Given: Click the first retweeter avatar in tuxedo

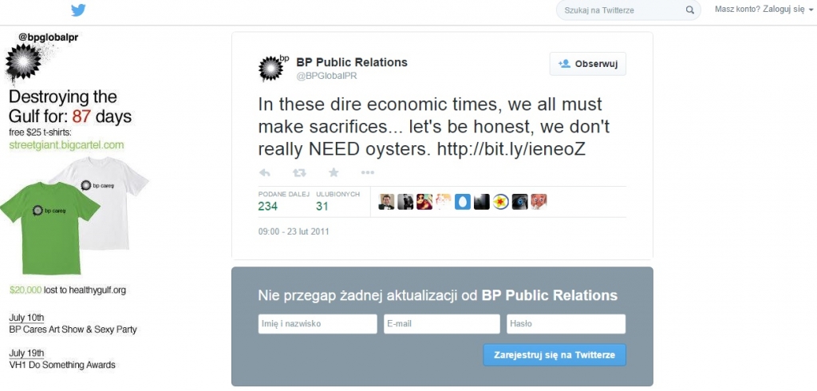Looking at the screenshot, I should 386,202.
